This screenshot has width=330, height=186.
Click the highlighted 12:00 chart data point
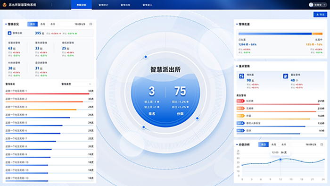pos(280,160)
